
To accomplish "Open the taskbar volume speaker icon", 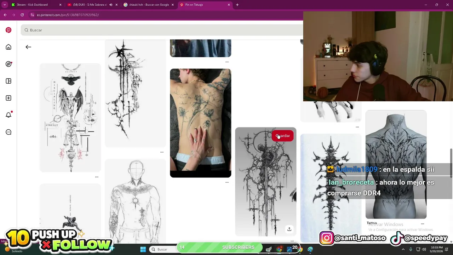I will [424, 249].
